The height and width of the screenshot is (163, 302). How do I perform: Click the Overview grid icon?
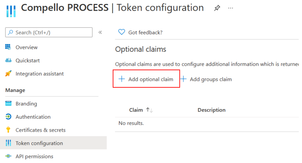click(x=8, y=47)
